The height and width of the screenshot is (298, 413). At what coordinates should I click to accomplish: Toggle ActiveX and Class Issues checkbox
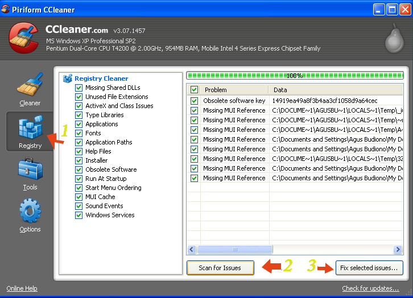click(79, 106)
